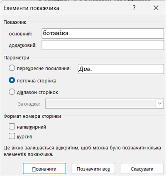Click the Елементи покажчика dialog title
The width and height of the screenshot is (166, 176).
point(31,8)
